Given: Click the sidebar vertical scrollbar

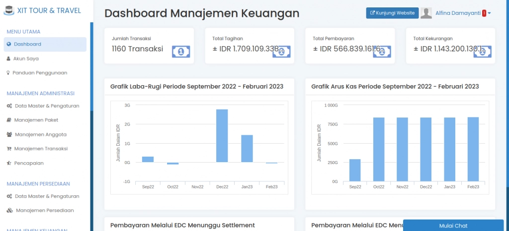Looking at the screenshot, I should tap(91, 67).
